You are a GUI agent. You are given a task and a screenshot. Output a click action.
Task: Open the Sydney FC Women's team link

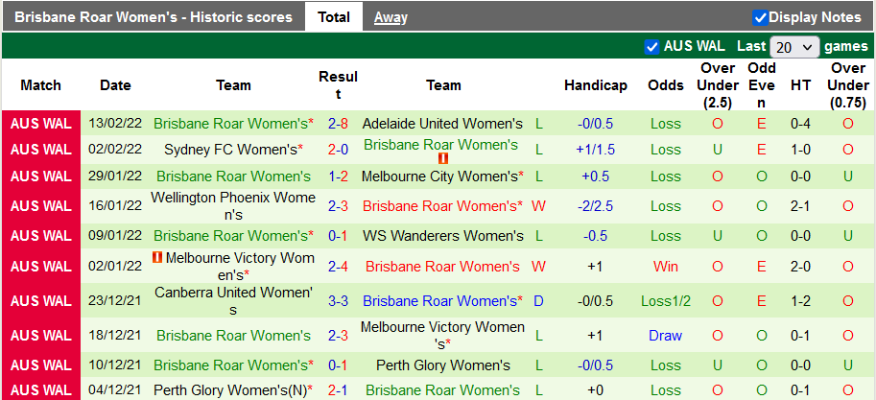tap(230, 150)
